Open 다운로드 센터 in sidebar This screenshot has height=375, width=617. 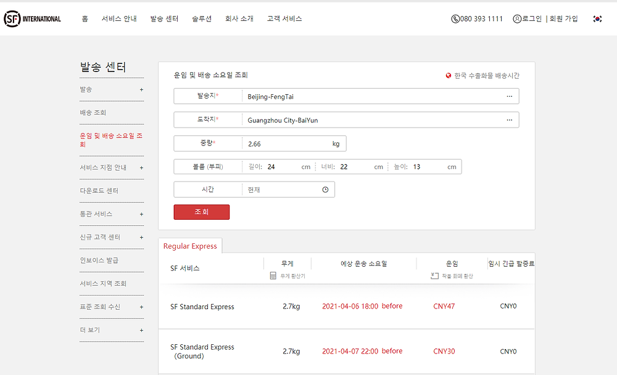[x=99, y=190]
